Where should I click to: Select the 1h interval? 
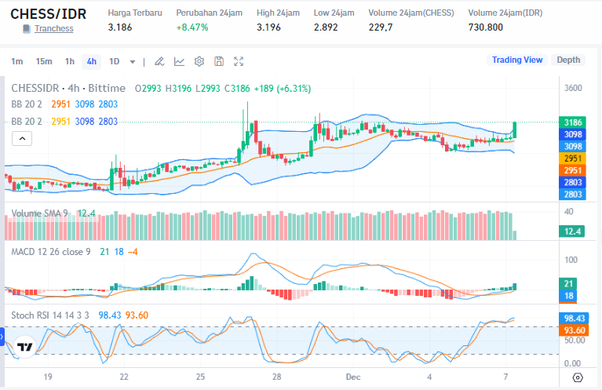pos(70,61)
